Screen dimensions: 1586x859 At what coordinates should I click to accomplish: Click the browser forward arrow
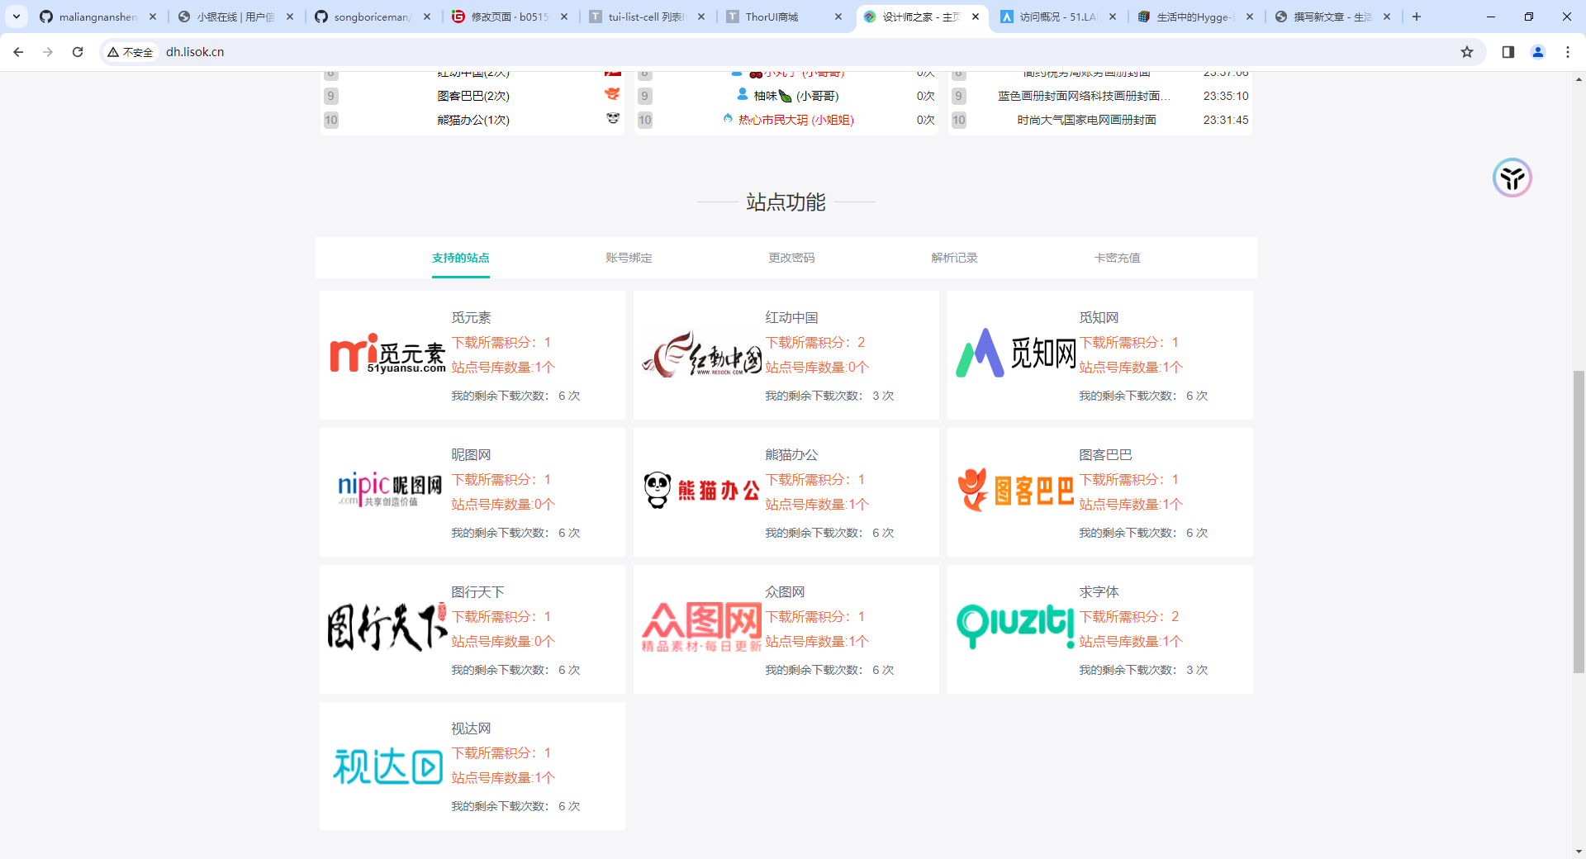click(48, 52)
